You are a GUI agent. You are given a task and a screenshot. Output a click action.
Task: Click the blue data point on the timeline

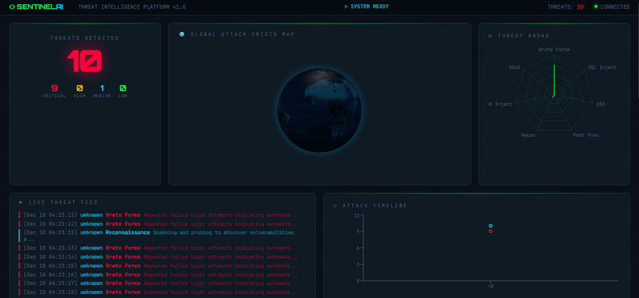[x=491, y=225]
